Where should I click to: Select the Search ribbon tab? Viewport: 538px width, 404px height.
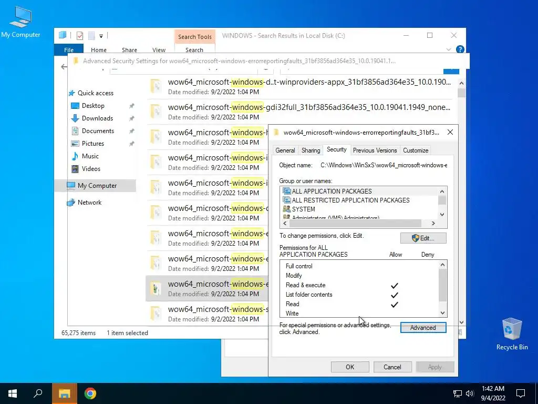tap(194, 50)
